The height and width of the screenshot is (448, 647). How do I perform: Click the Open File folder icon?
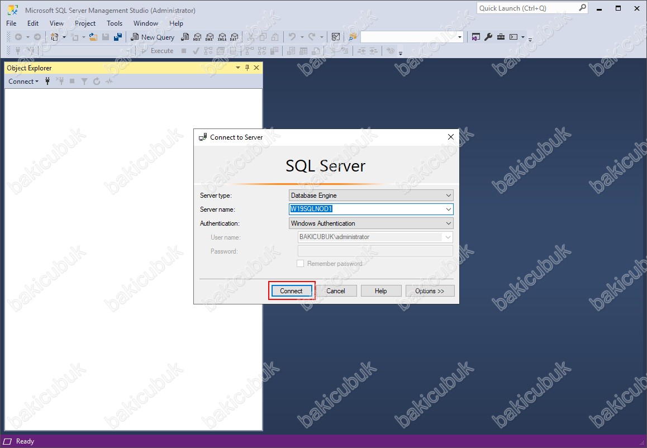[93, 37]
